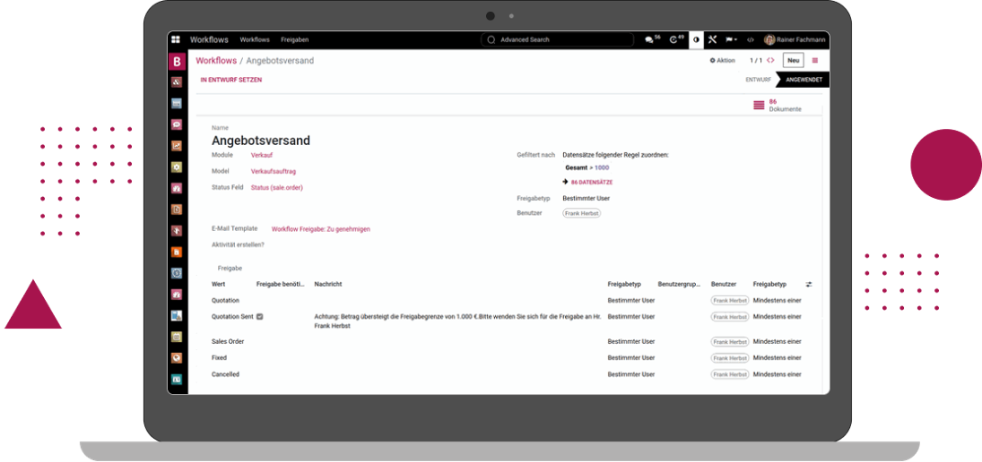982x462 pixels.
Task: Click the red B logo in sidebar
Action: click(x=177, y=61)
